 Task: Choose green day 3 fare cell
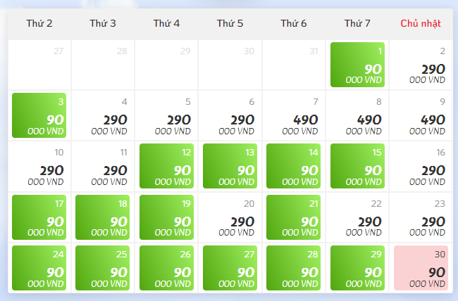click(39, 115)
